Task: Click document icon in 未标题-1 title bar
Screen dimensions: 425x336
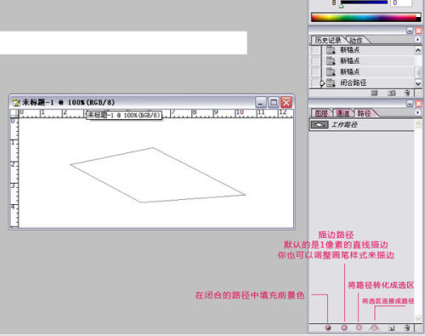Action: coord(15,102)
